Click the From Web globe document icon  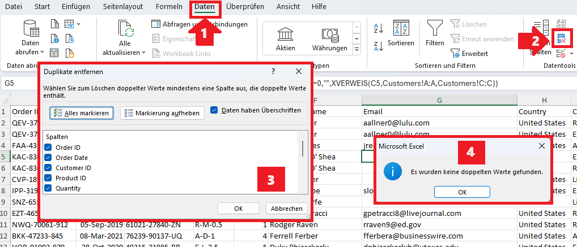[54, 38]
